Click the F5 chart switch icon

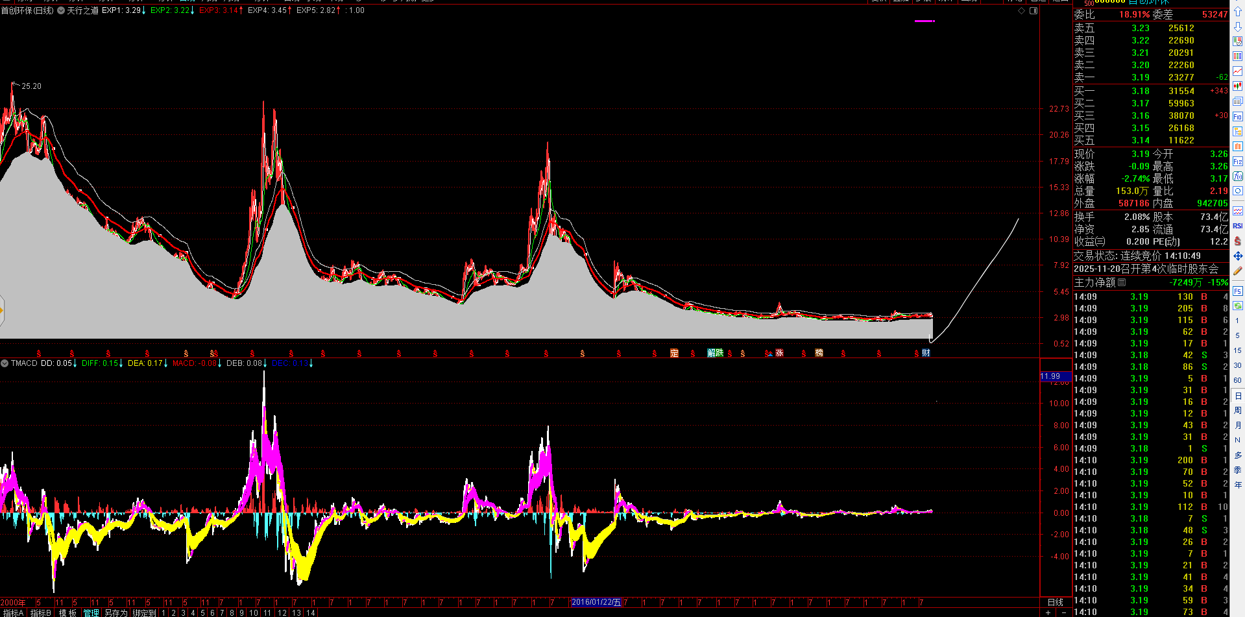pyautogui.click(x=1237, y=291)
